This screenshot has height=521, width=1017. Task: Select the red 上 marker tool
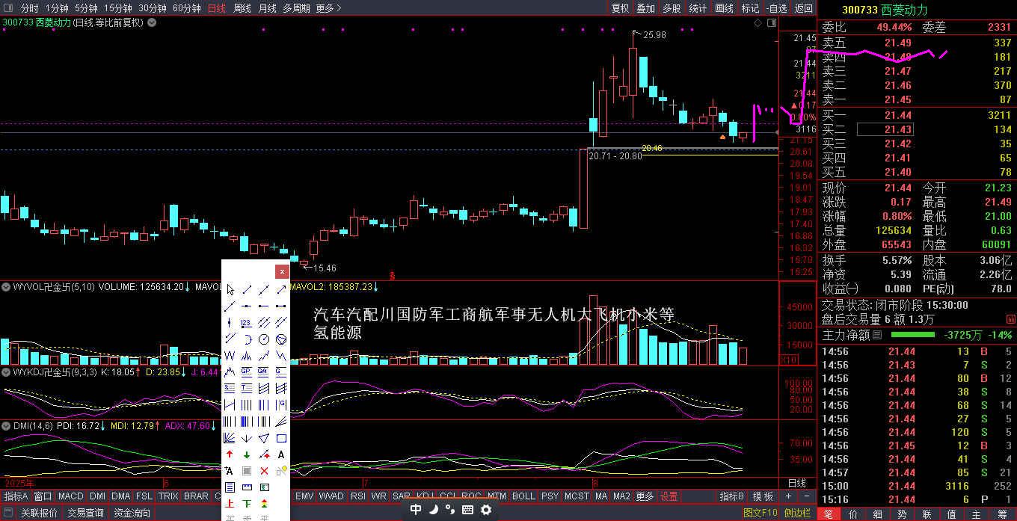pyautogui.click(x=230, y=503)
